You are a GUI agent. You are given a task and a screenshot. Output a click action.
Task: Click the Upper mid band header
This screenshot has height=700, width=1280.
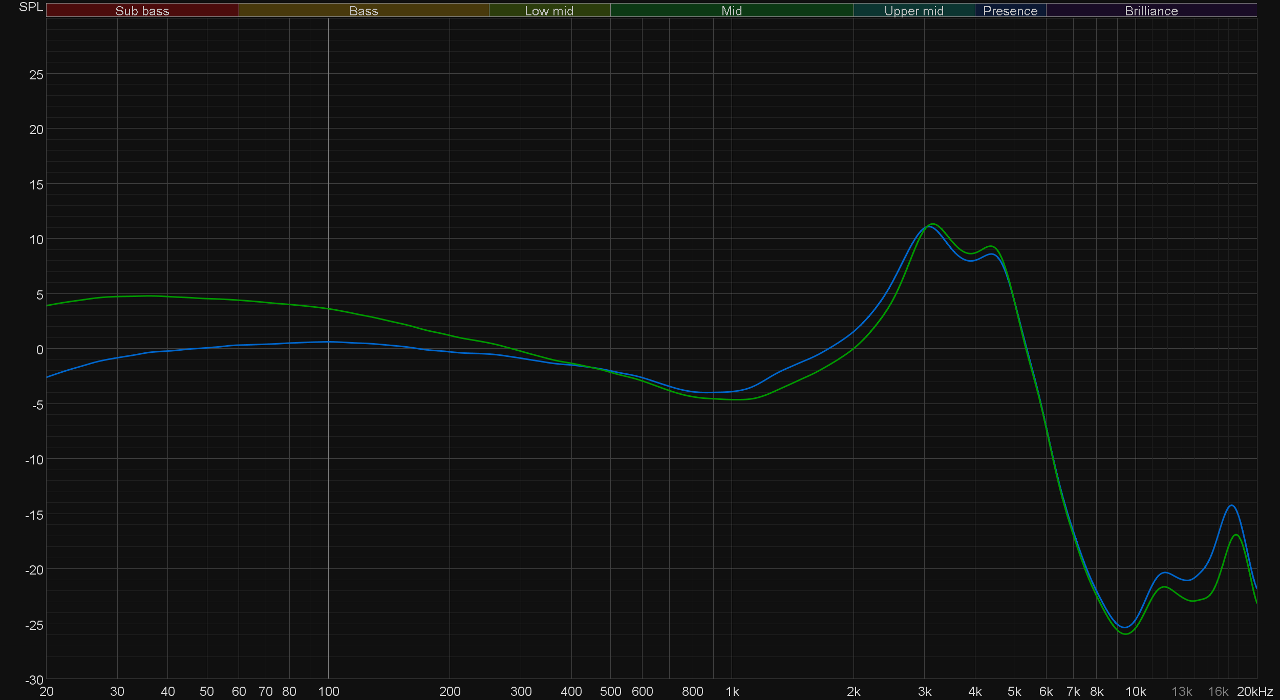pyautogui.click(x=913, y=11)
